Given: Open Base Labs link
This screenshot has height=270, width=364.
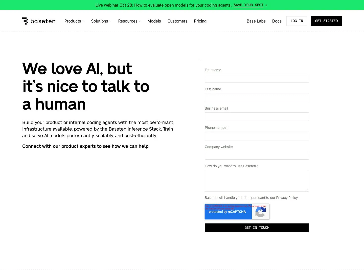Looking at the screenshot, I should pyautogui.click(x=256, y=21).
